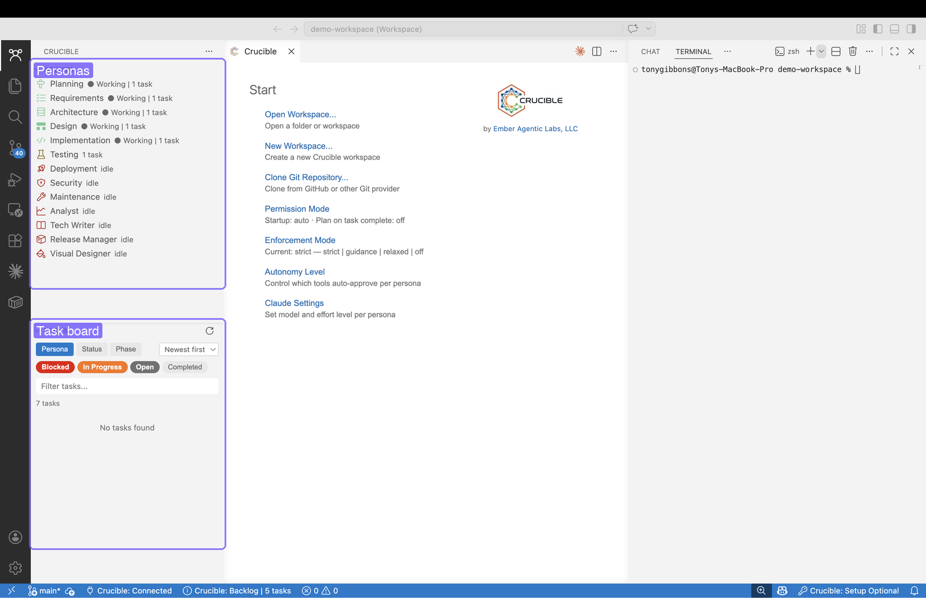Open the Extensions view

(16, 240)
